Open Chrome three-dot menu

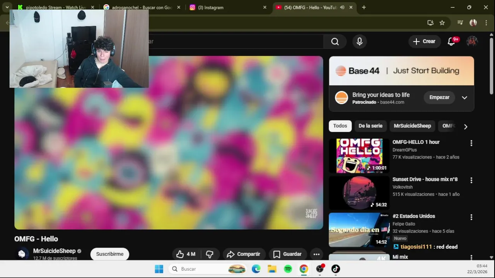[486, 23]
